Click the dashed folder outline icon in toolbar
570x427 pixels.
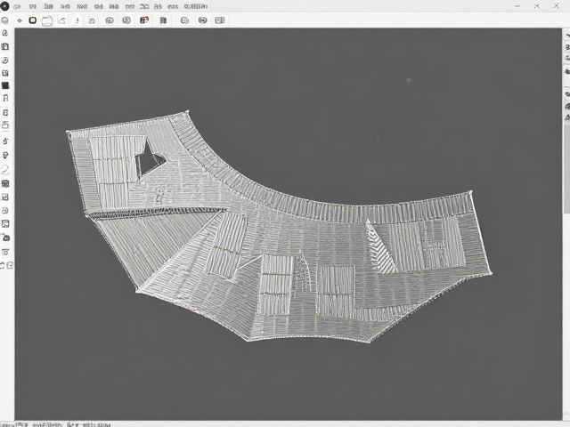point(47,20)
